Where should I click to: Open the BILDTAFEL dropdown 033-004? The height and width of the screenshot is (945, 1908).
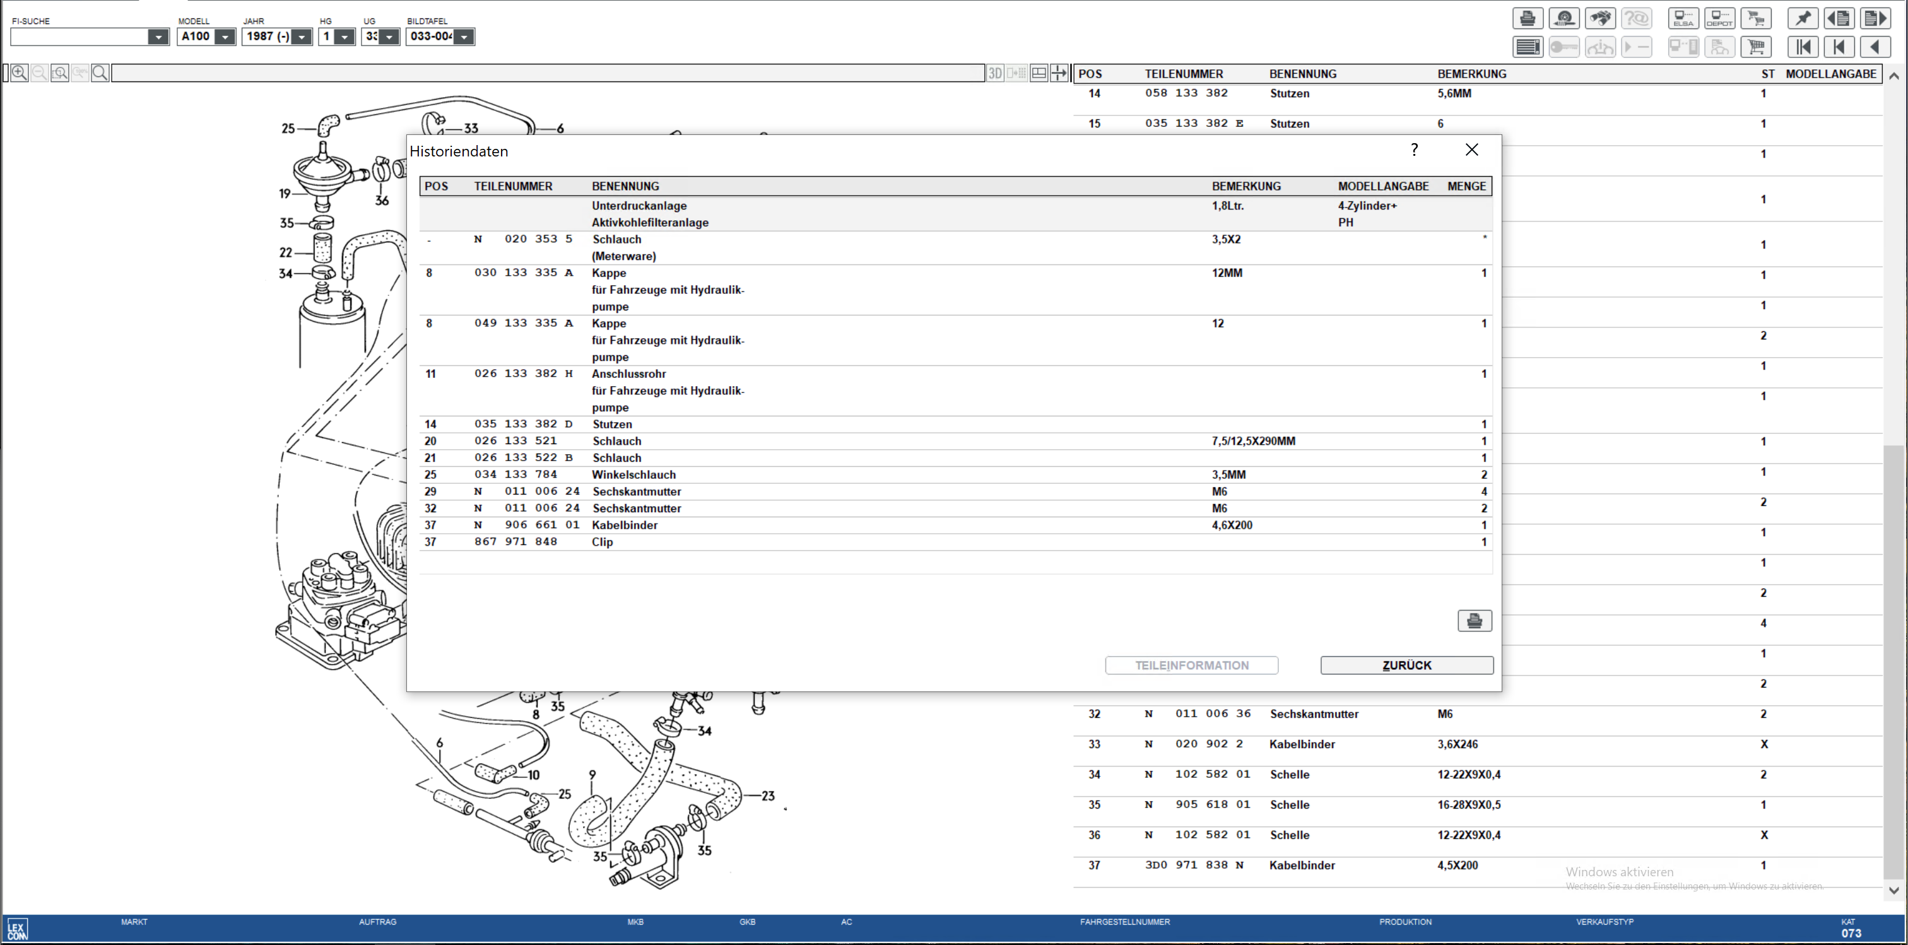click(464, 37)
